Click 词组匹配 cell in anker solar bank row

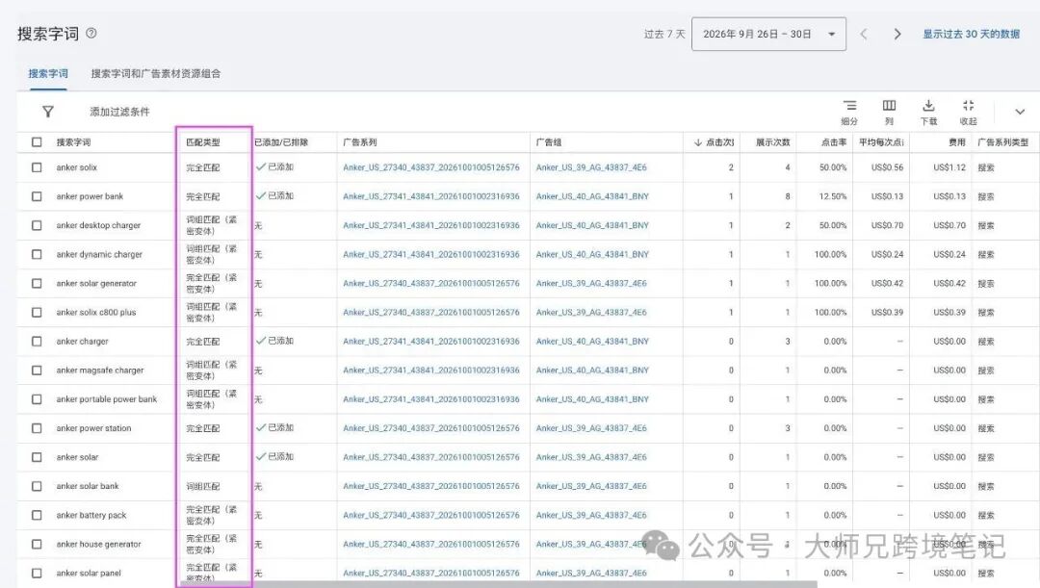[x=203, y=486]
